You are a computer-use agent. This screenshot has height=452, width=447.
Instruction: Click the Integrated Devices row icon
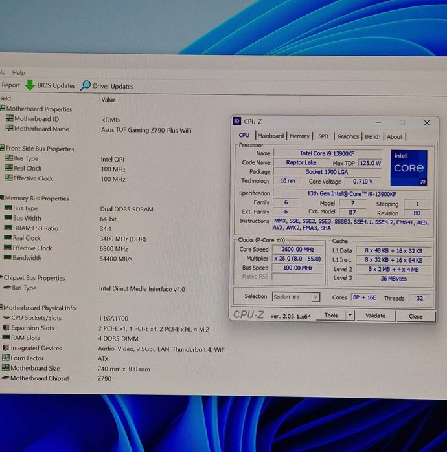tap(6, 348)
